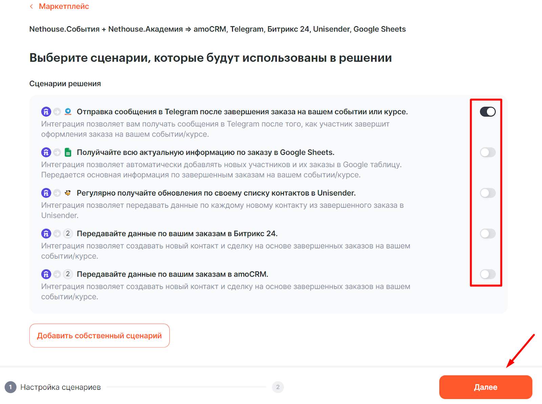Screen dimensions: 542x404
Task: Click the Сценарии решения label
Action: click(65, 84)
